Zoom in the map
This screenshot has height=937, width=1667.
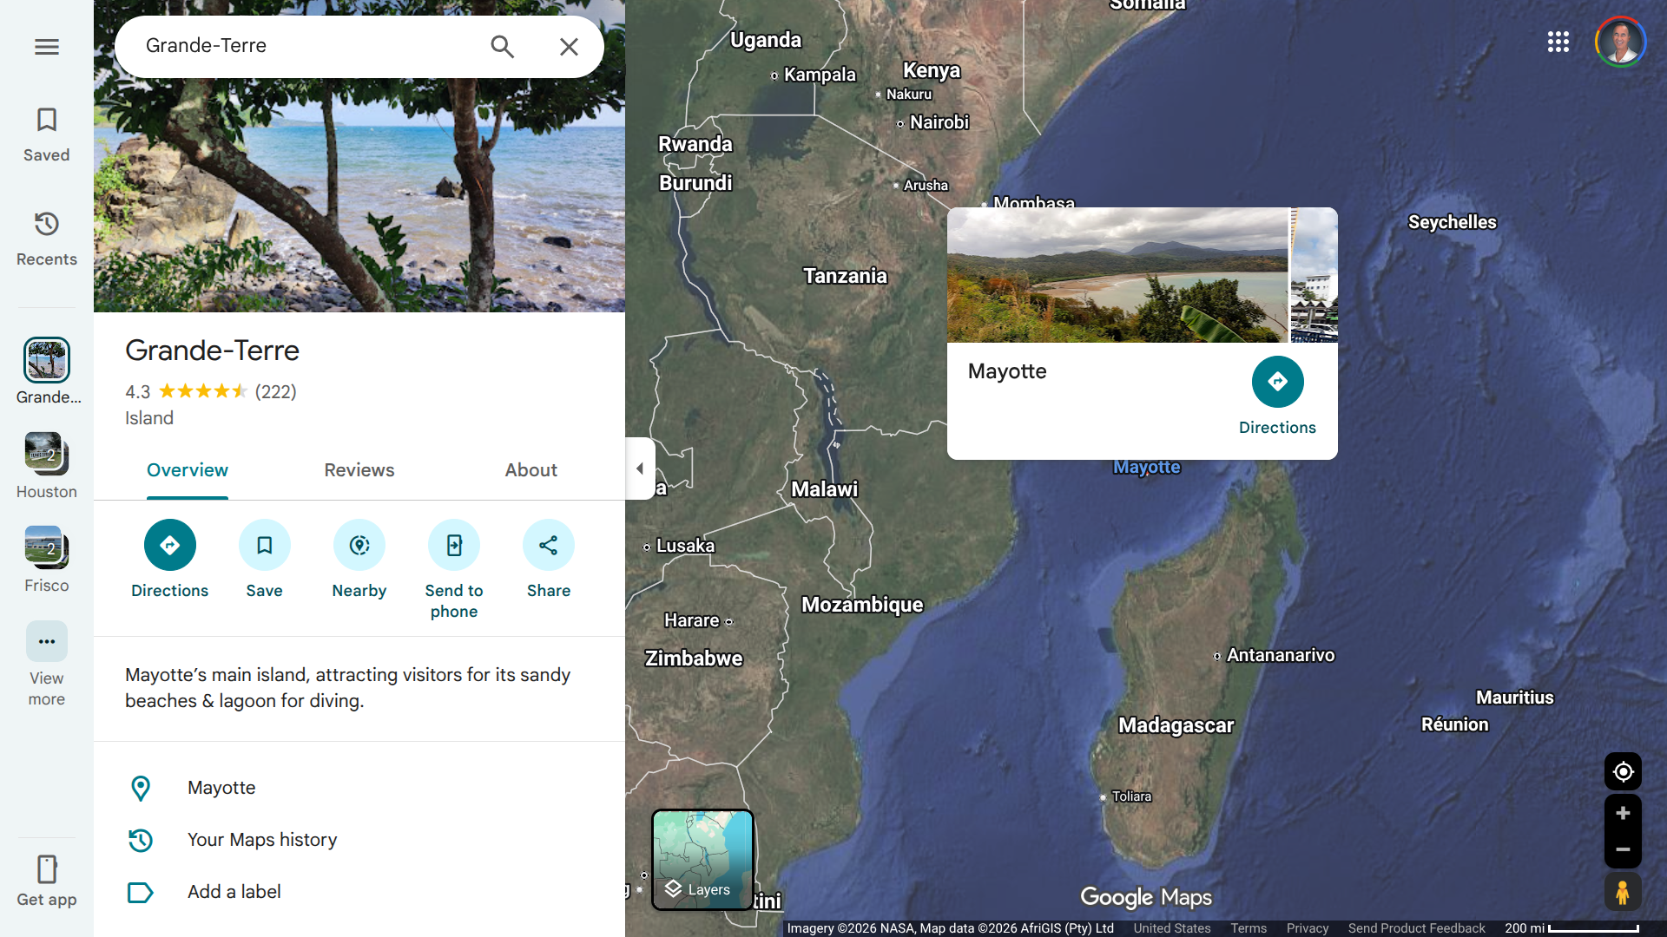point(1622,814)
